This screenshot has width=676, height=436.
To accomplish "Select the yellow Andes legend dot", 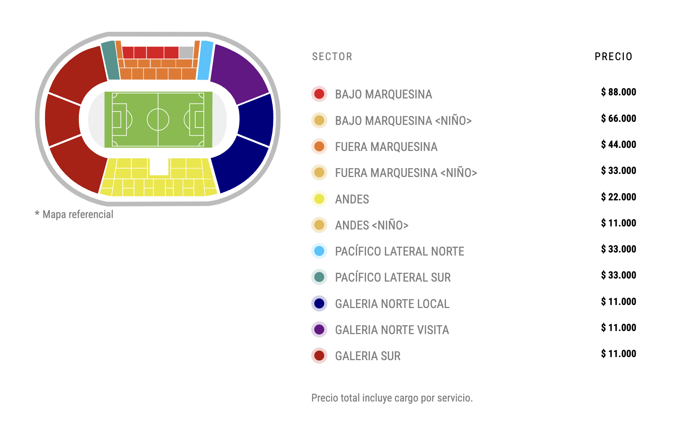I will pyautogui.click(x=319, y=199).
